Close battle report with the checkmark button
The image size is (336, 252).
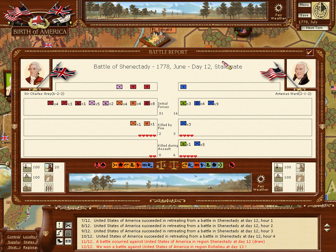tap(309, 52)
